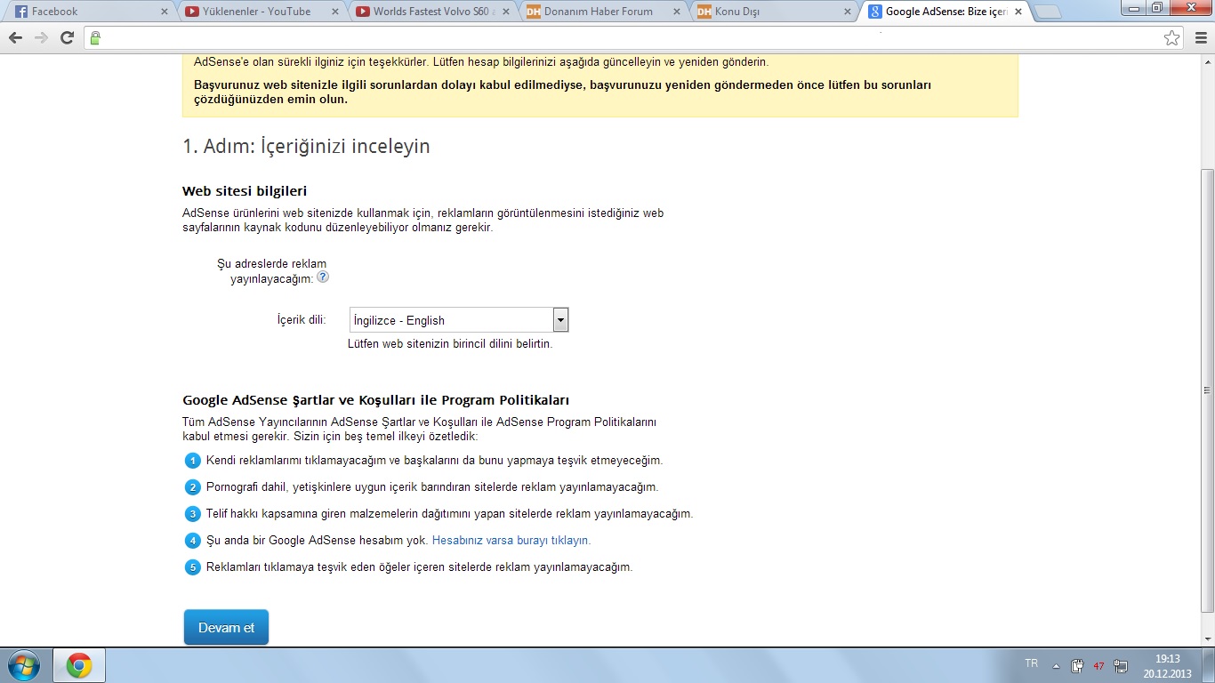This screenshot has width=1215, height=683.
Task: Close the Yüklenenler - YouTube tab
Action: tap(334, 12)
